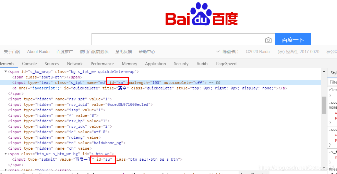Switch to the Performance tab
Image resolution: width=337 pixels, height=174 pixels.
tap(102, 64)
